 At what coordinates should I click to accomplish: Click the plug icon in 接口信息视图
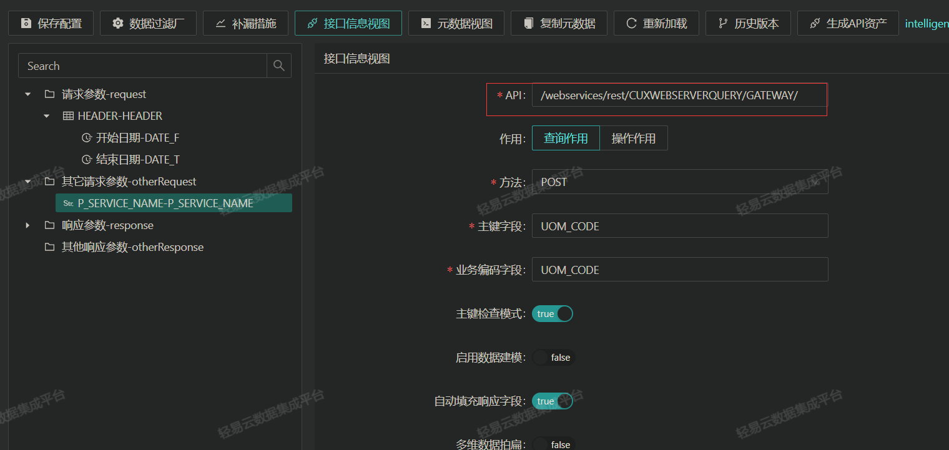click(x=312, y=23)
